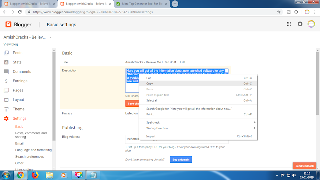This screenshot has height=180, width=320.
Task: Open Language and formatting settings
Action: pyautogui.click(x=33, y=150)
